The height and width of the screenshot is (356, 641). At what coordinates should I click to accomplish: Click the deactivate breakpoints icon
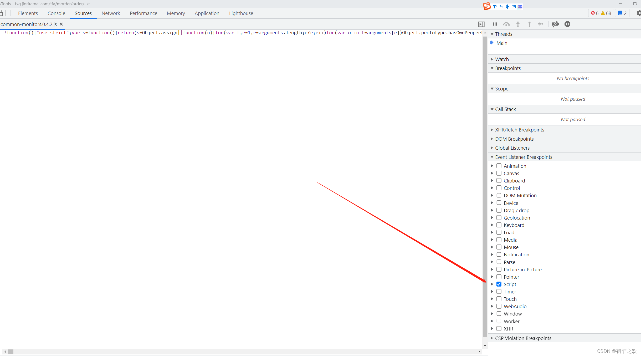click(x=555, y=24)
